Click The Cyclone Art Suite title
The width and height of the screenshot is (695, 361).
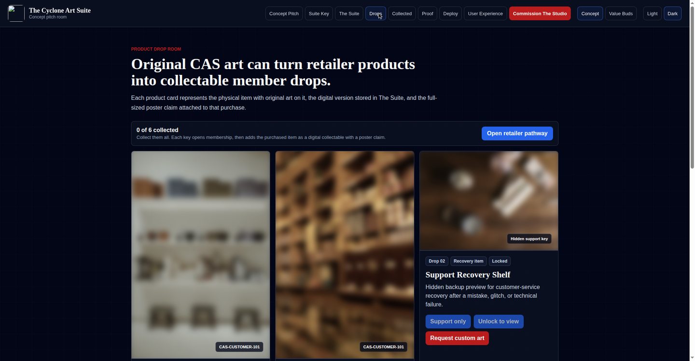[60, 11]
